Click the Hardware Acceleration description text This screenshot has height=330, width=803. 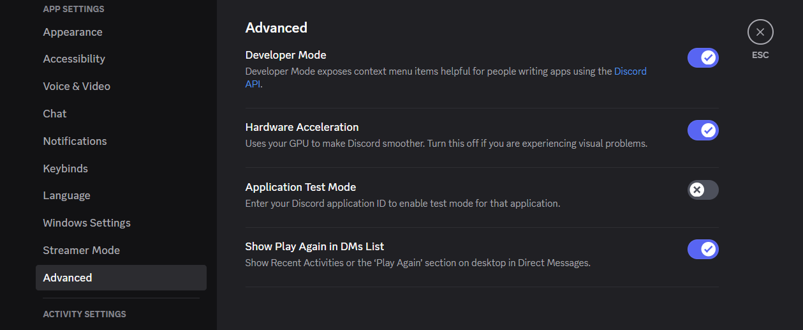click(x=446, y=144)
